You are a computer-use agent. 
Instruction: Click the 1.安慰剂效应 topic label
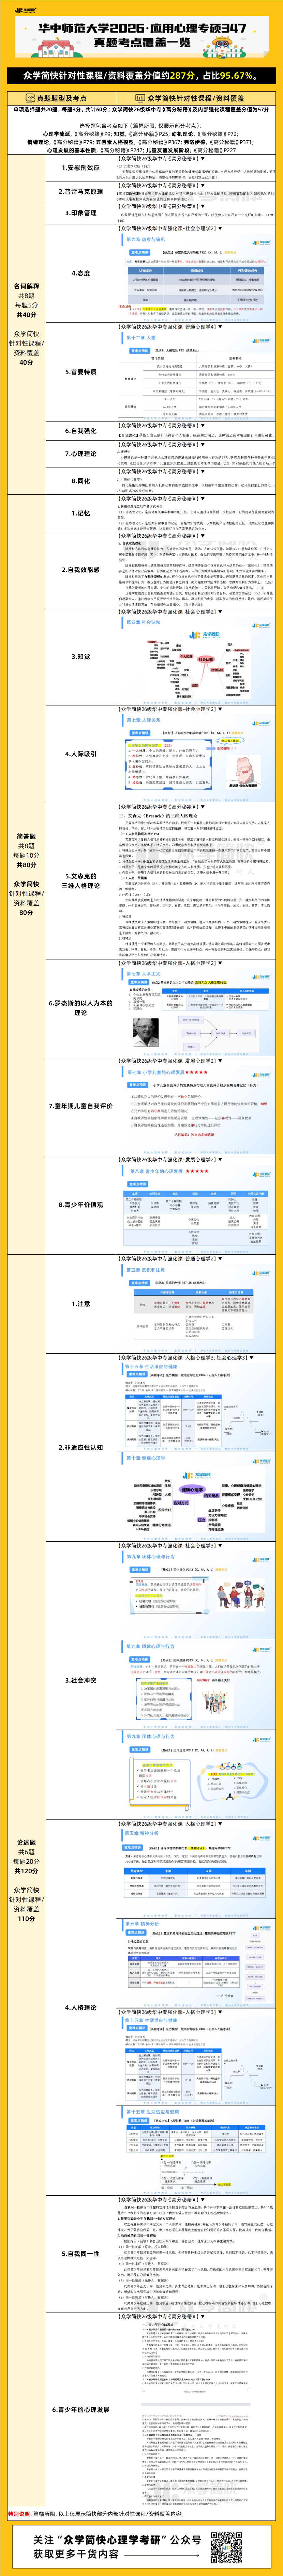(x=81, y=168)
